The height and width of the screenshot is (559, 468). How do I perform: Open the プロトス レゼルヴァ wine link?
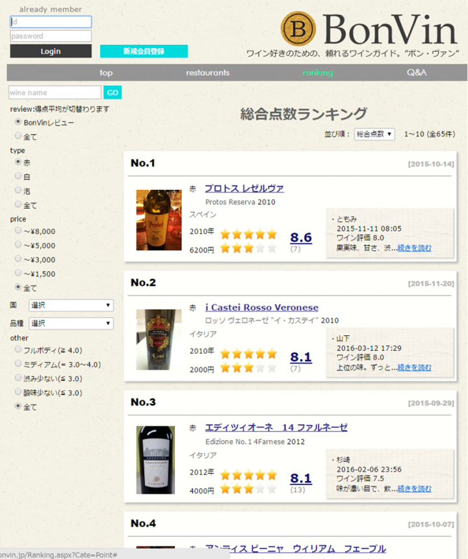(244, 188)
